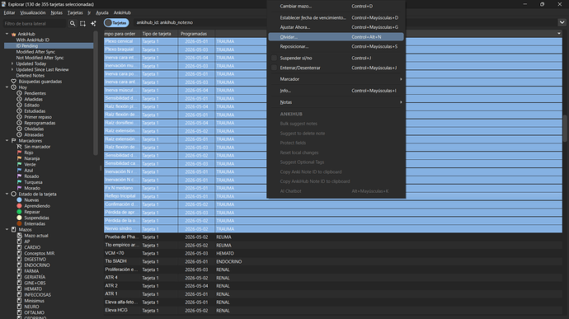This screenshot has height=319, width=569.
Task: Click the green flag icon Verde
Action: click(x=19, y=164)
